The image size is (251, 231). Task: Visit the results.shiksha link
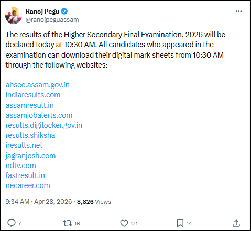30,135
